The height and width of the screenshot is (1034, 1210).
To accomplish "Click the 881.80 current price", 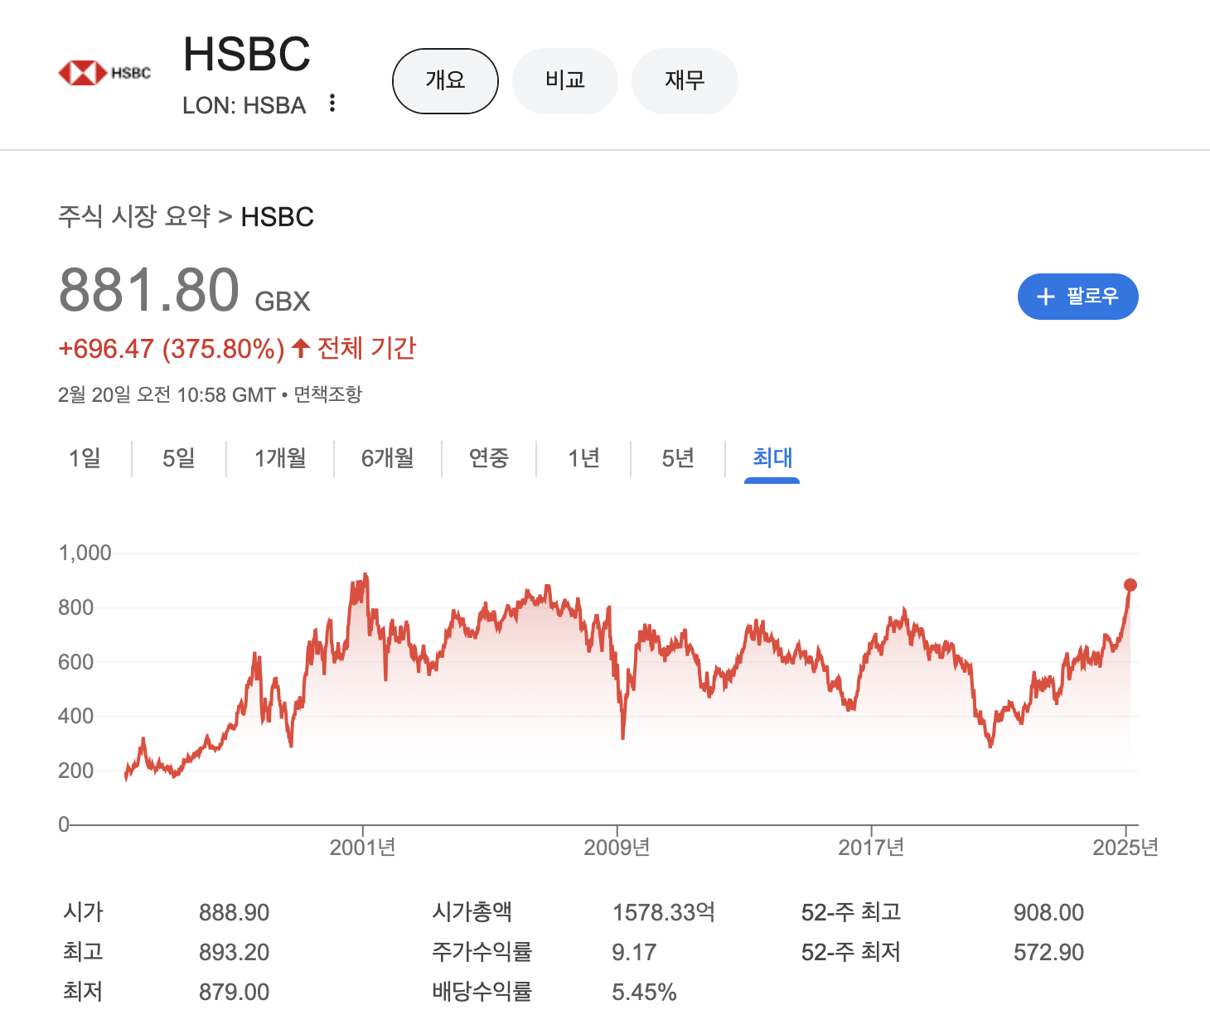I will click(149, 291).
